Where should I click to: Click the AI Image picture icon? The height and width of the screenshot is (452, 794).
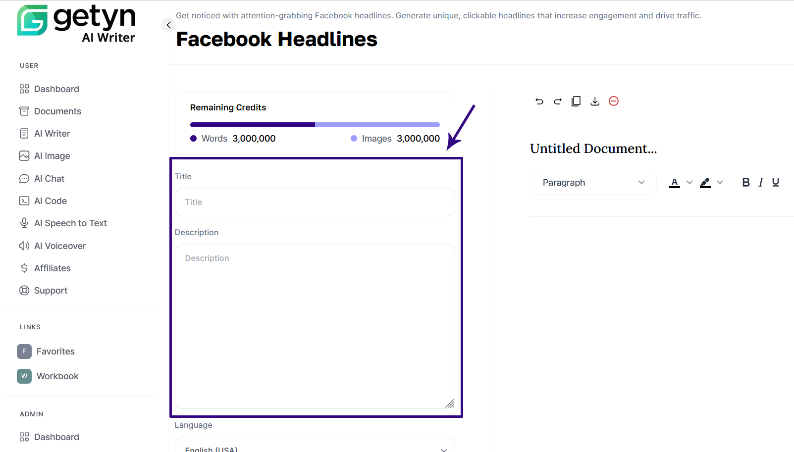pos(24,156)
